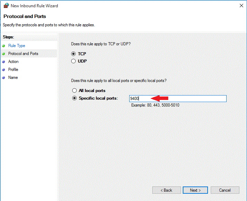Click the example text '80, 443, 5000-5010'

163,105
